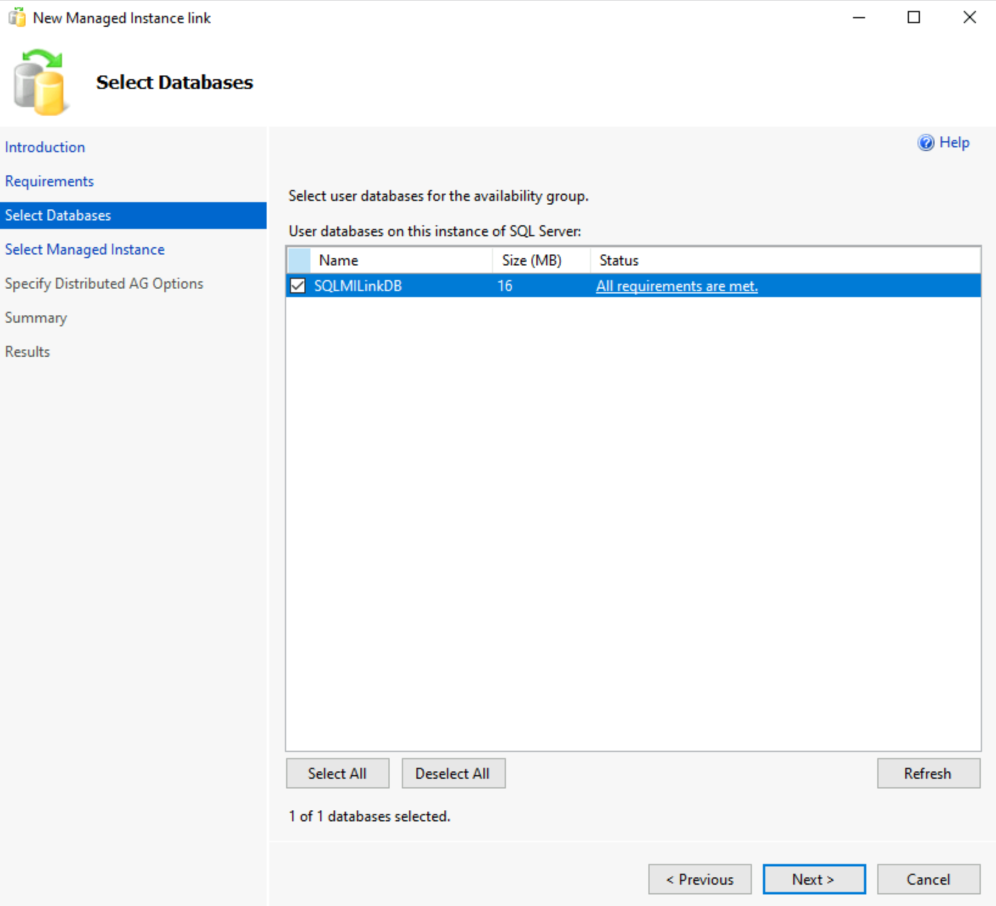
Task: View the Results wizard page
Action: [27, 351]
